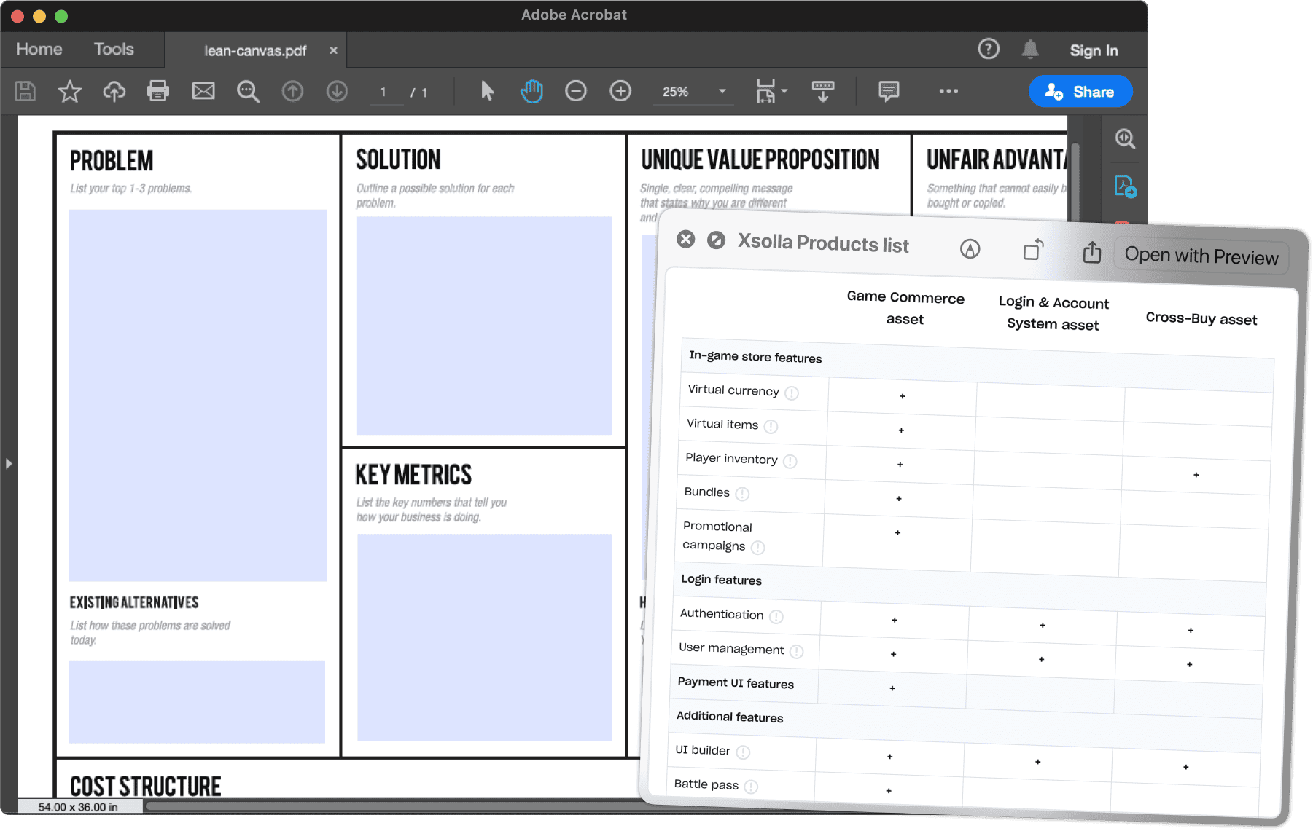Click the current page number field
1313x831 pixels.
(386, 92)
